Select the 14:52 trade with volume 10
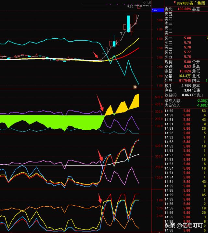Image resolution: width=208 pixels, height=233 pixels. click(186, 146)
